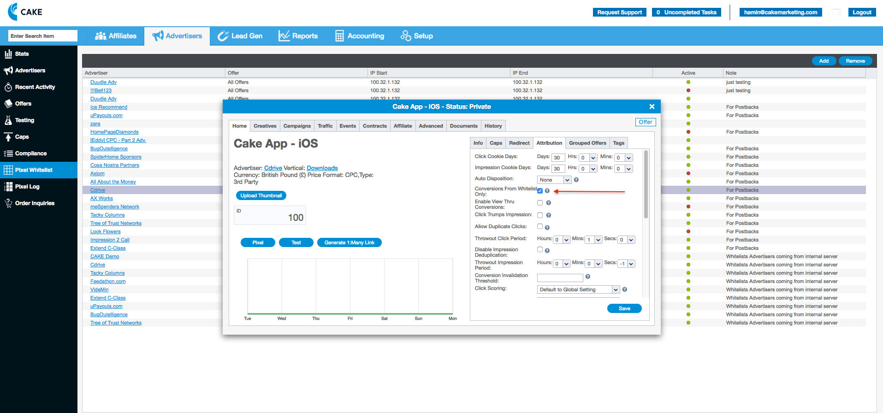Click the Accounting calculator icon
This screenshot has height=413, width=883.
(x=339, y=36)
